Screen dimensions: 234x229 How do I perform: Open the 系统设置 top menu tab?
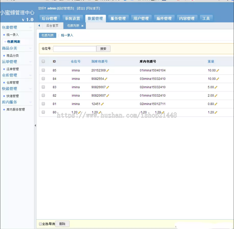[73, 18]
